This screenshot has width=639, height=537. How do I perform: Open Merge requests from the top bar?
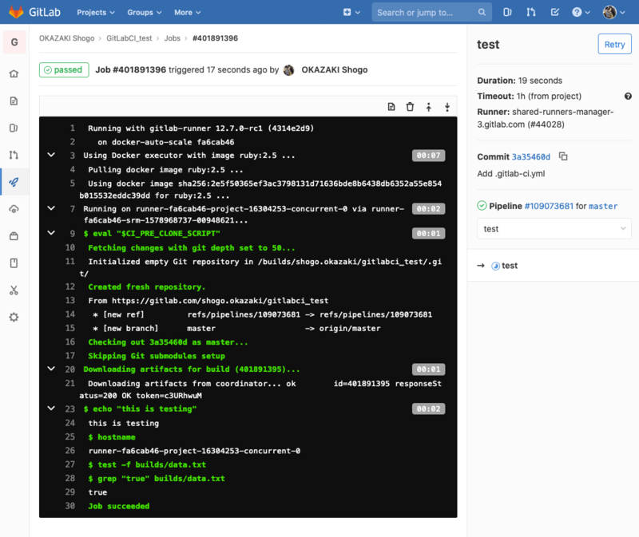coord(531,12)
